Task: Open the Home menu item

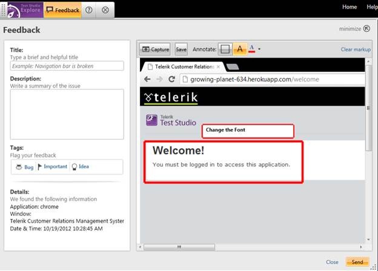Action: pos(349,7)
